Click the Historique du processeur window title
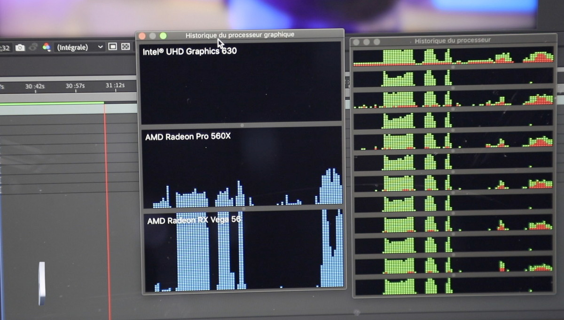The width and height of the screenshot is (564, 320). tap(453, 41)
